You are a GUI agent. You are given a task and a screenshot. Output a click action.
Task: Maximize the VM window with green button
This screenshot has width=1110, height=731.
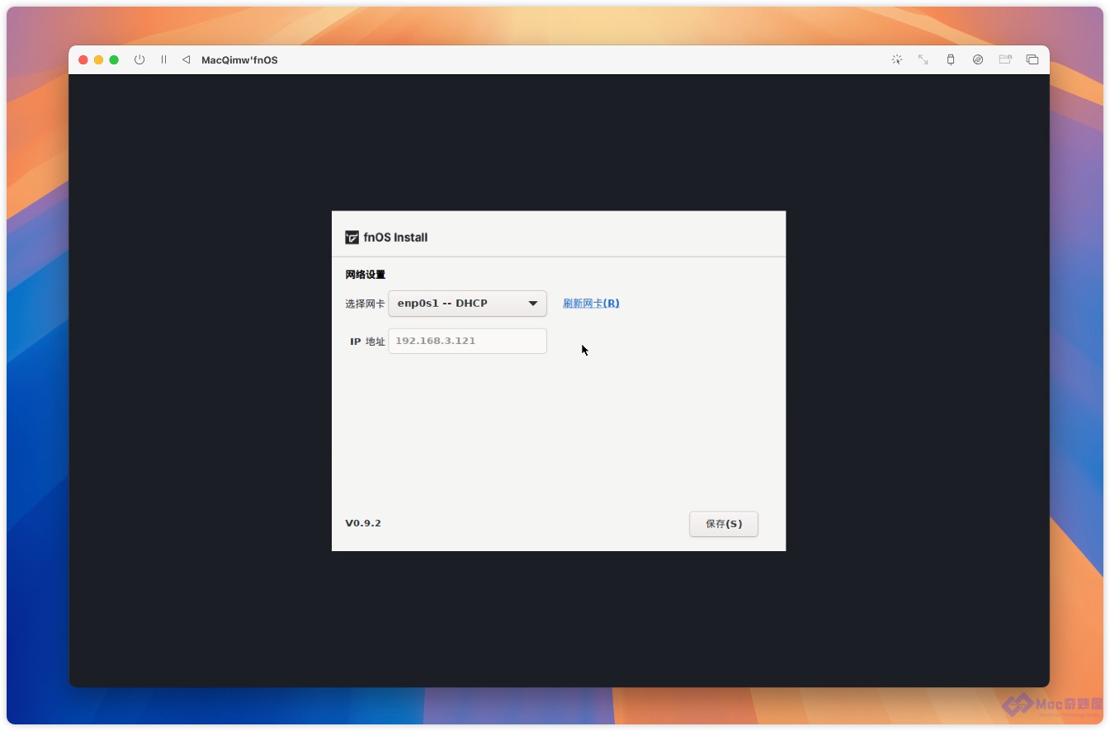[x=114, y=59]
